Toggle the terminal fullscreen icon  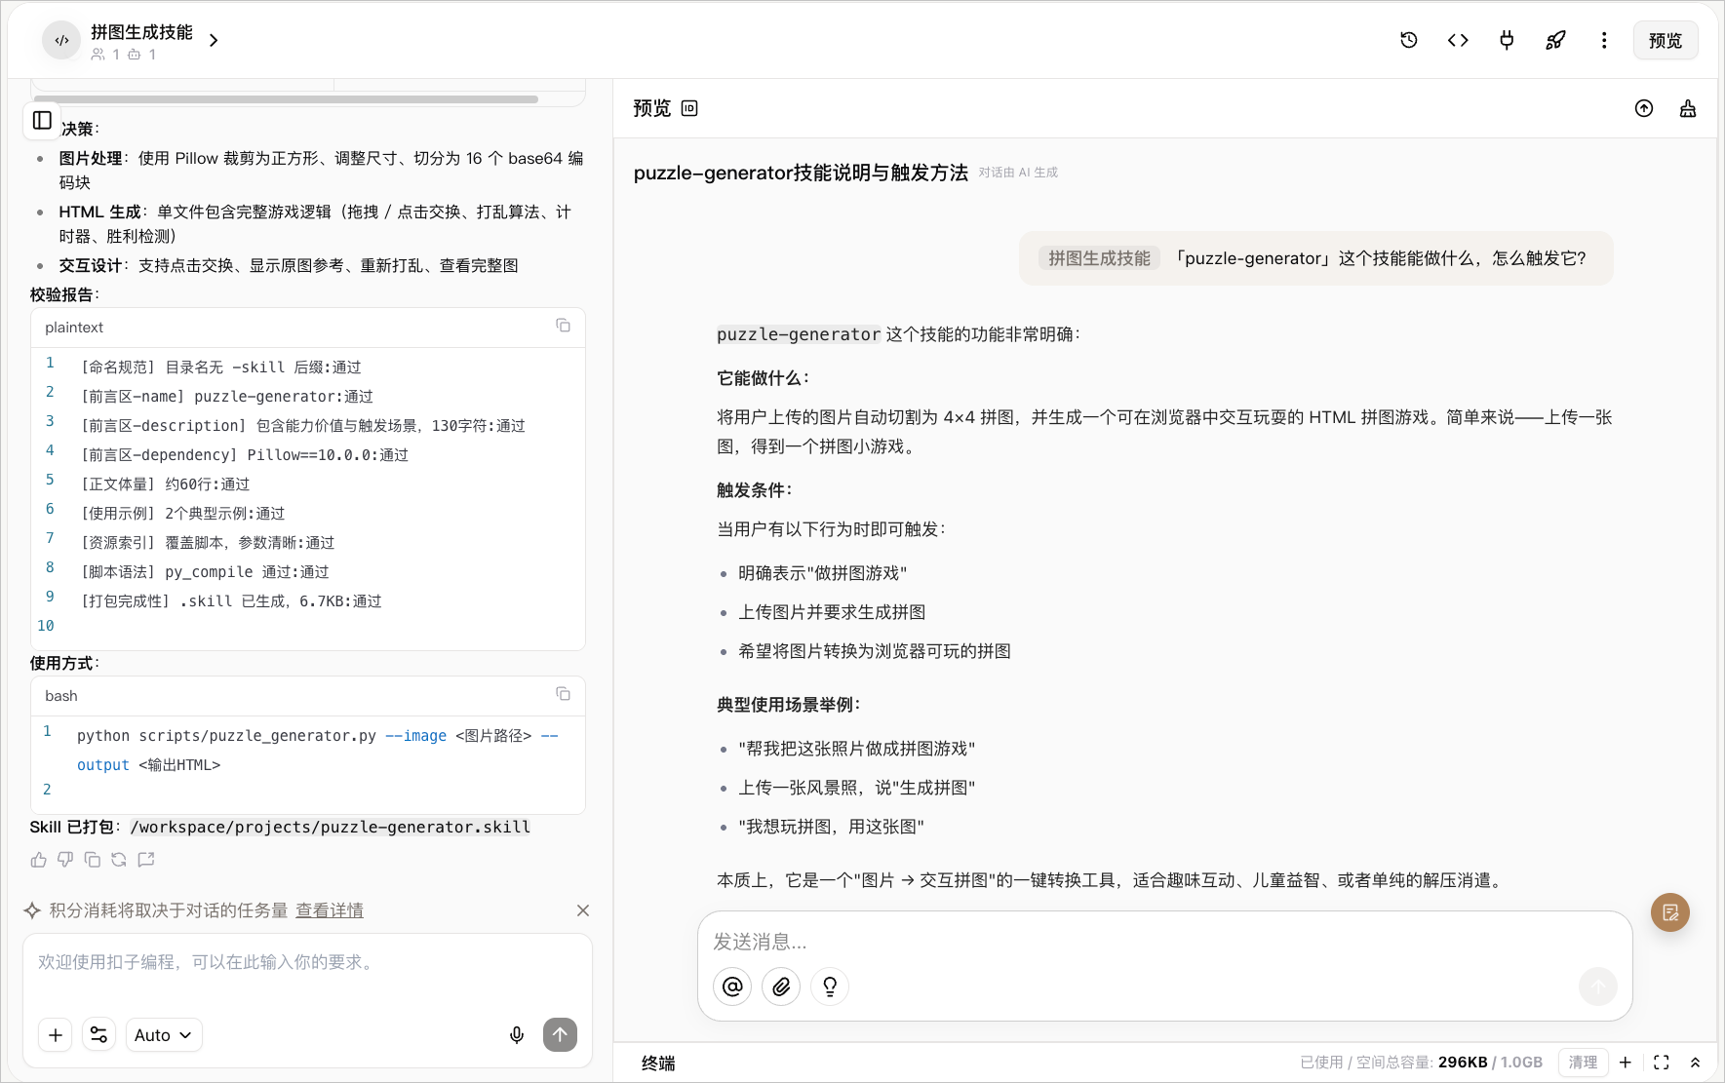[1662, 1063]
